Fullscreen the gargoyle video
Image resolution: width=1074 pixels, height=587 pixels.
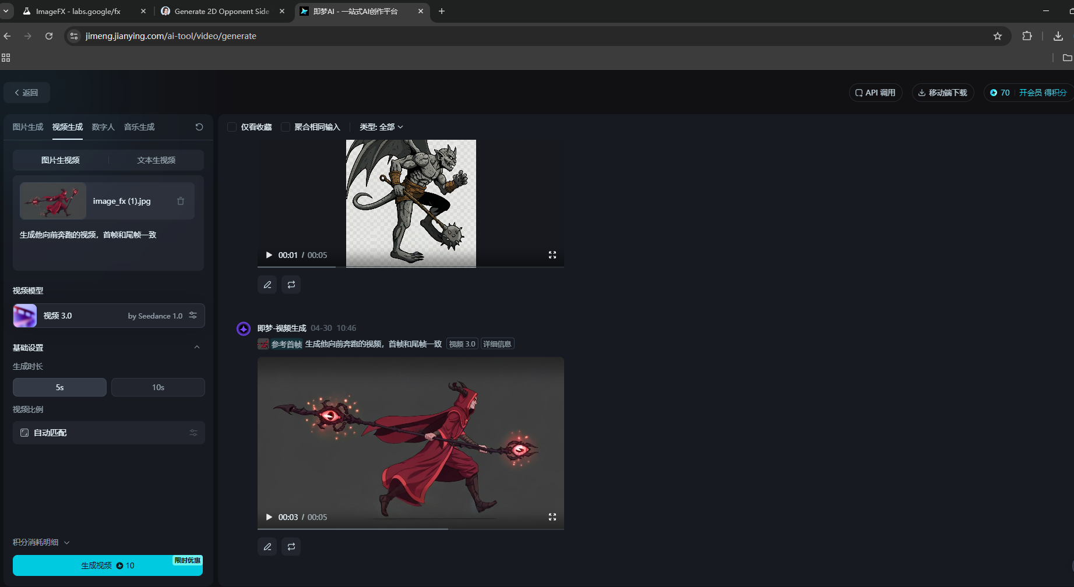(552, 255)
